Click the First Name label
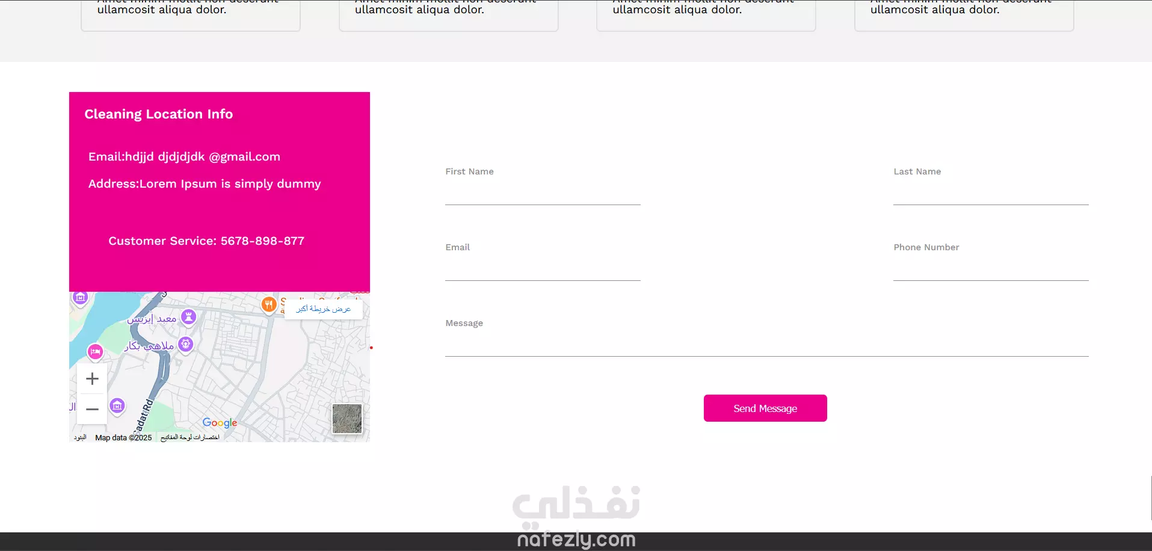Image resolution: width=1152 pixels, height=551 pixels. (469, 171)
